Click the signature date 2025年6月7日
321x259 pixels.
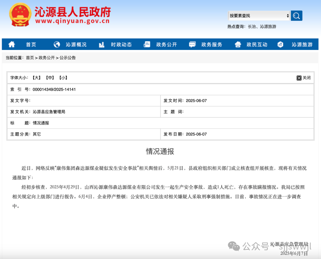click(294, 253)
